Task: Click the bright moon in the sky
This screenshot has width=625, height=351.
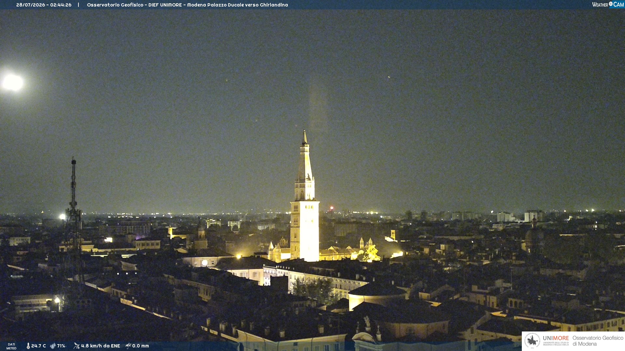Action: [x=12, y=83]
